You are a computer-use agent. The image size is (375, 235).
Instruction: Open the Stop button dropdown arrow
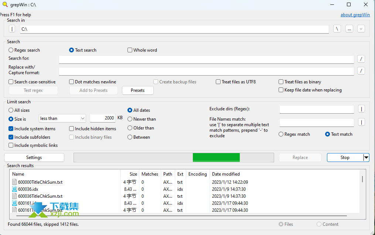(366, 158)
